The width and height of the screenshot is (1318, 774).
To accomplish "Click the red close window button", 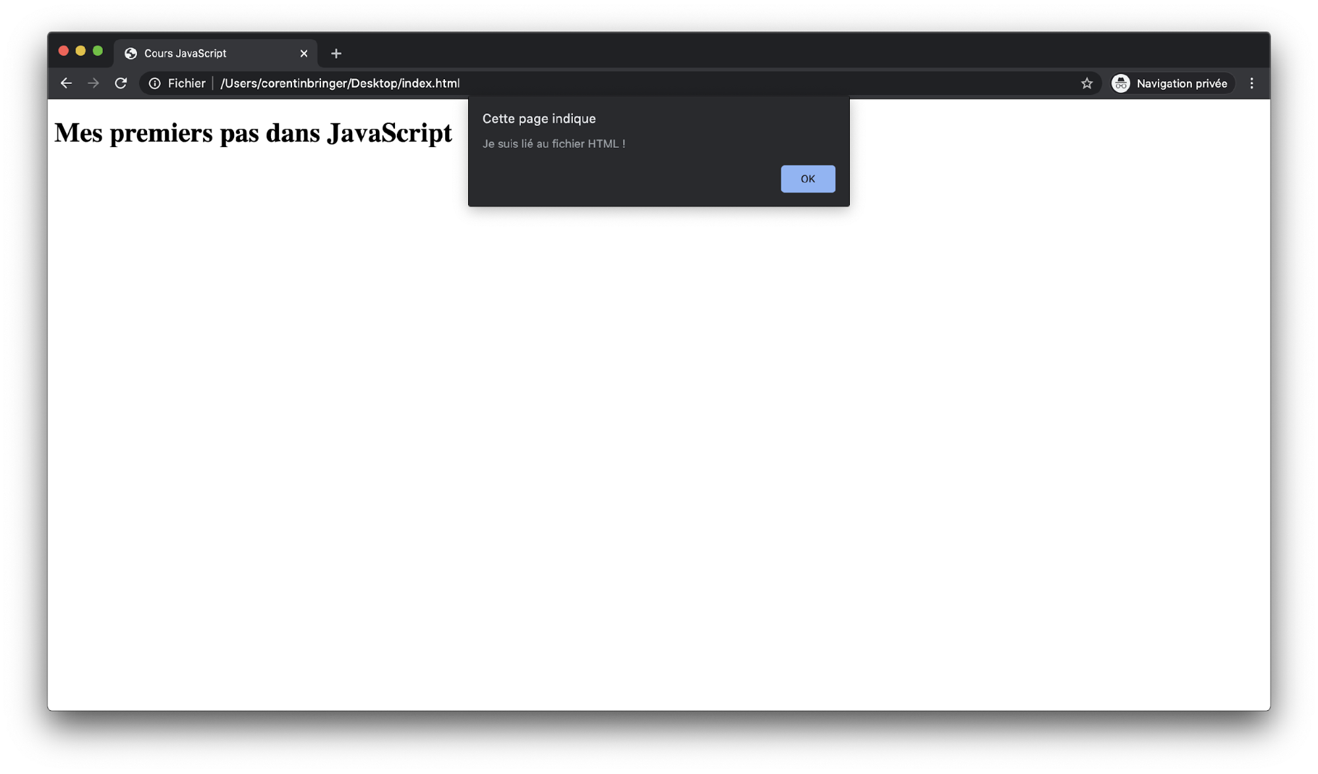I will [x=63, y=51].
